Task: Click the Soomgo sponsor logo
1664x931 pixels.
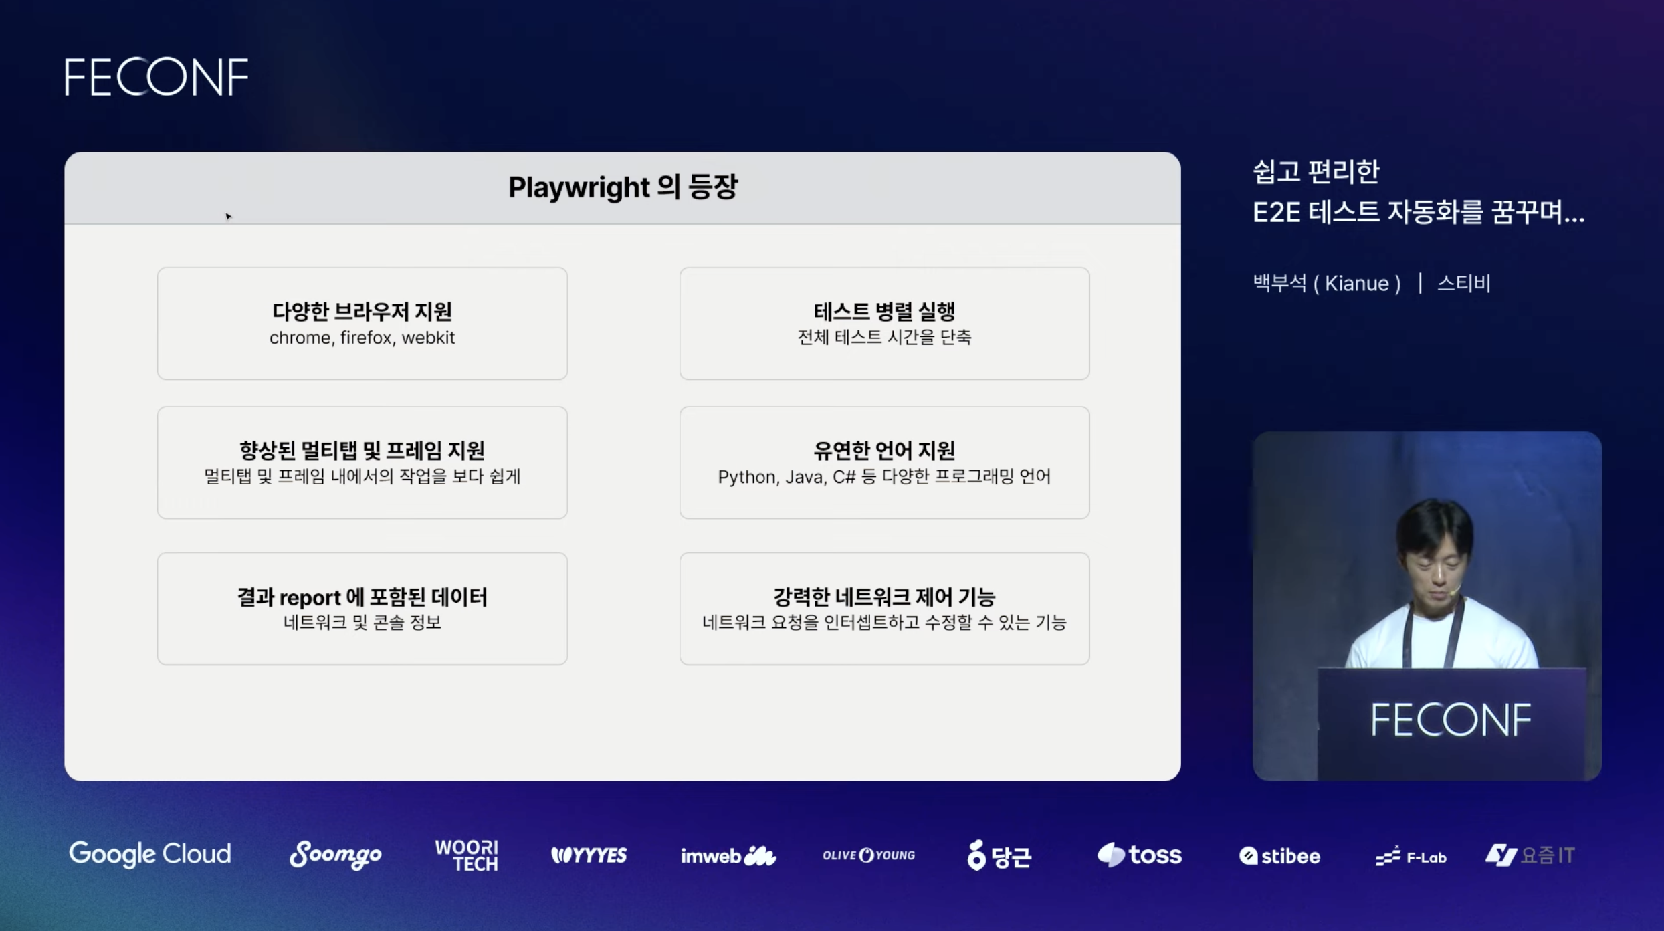Action: 335,855
